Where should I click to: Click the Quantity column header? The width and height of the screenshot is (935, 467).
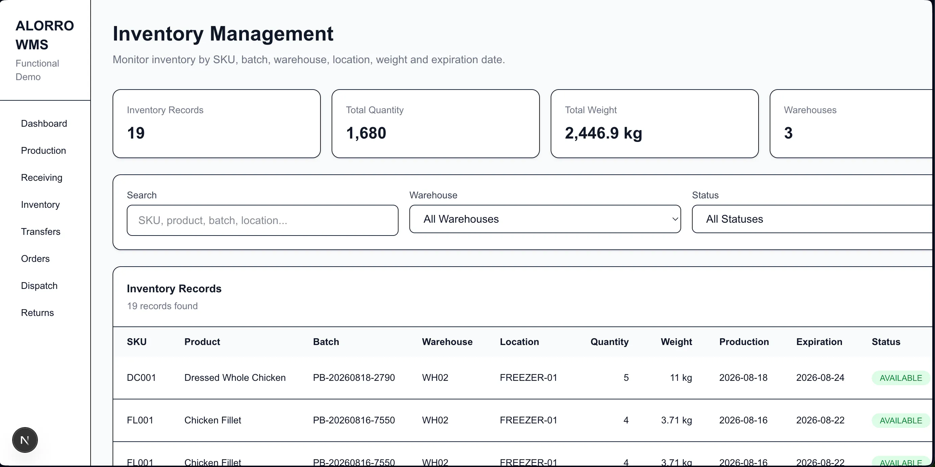609,342
